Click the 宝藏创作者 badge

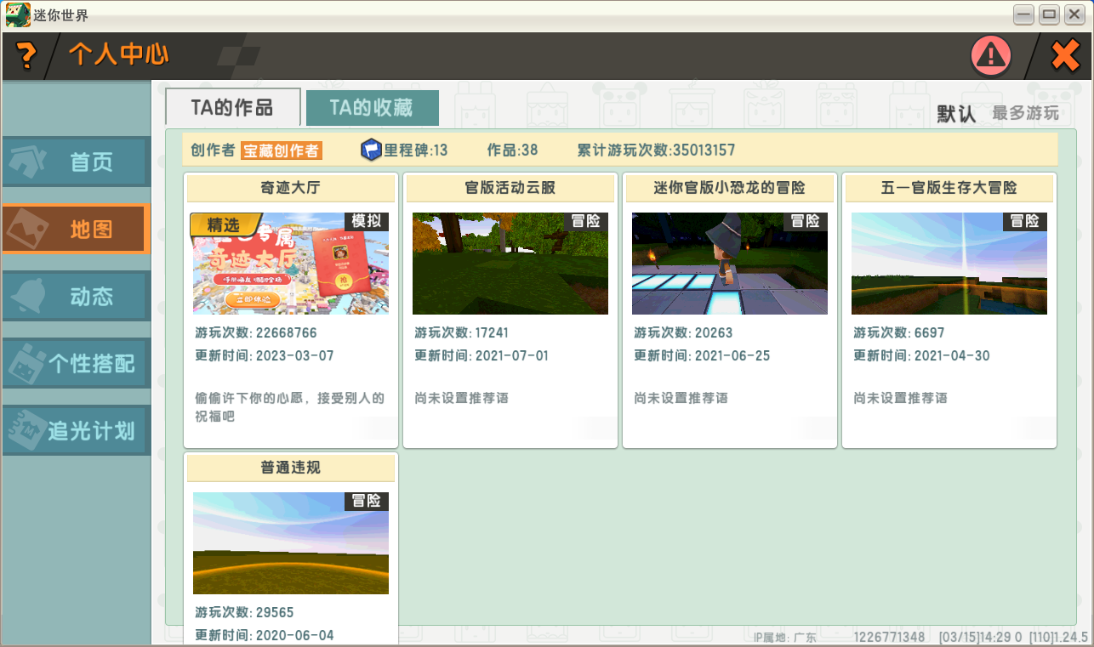281,150
